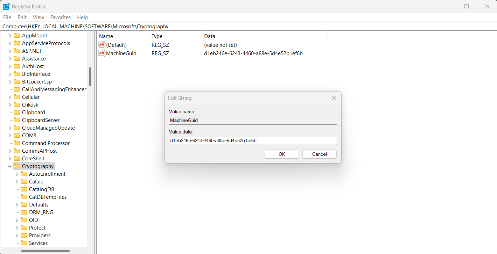Open the Favorites menu
The width and height of the screenshot is (497, 254).
pyautogui.click(x=61, y=17)
